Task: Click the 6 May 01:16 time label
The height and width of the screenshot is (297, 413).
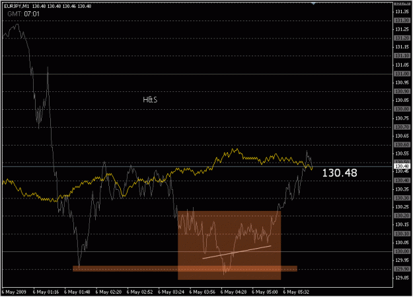Action: [x=46, y=292]
